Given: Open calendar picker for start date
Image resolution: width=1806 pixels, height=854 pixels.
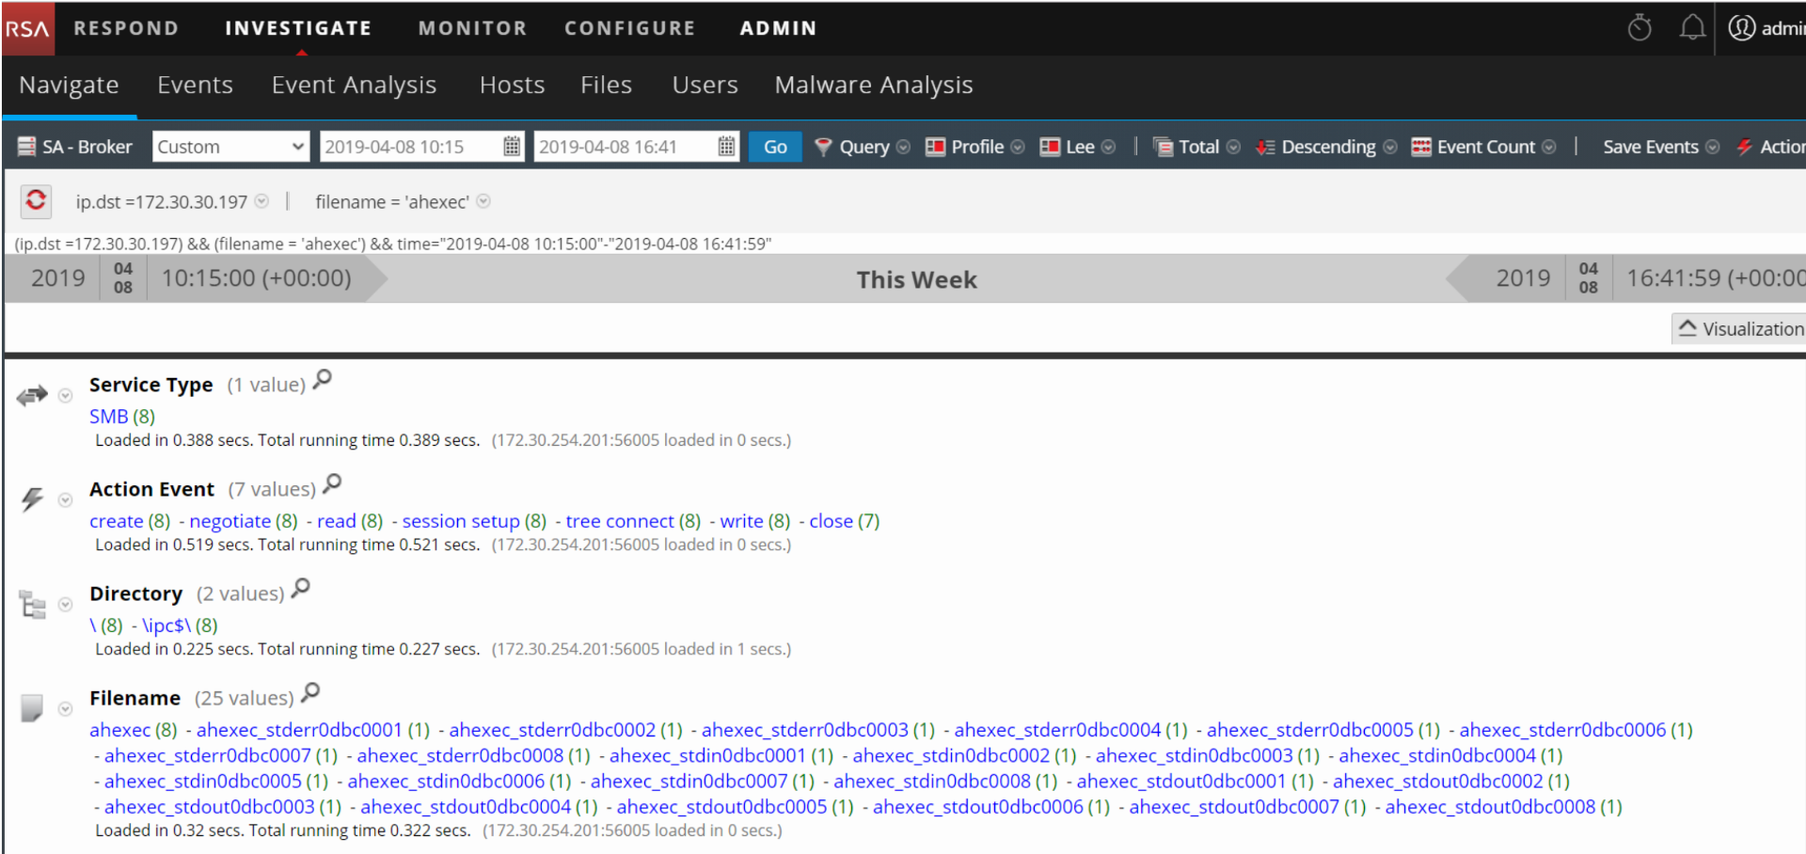Looking at the screenshot, I should coord(512,147).
